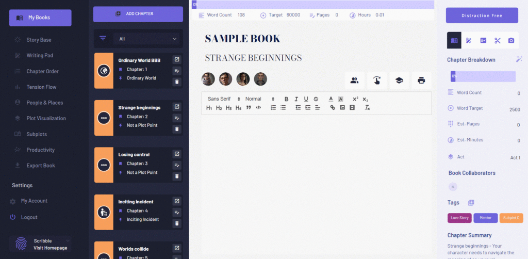The height and width of the screenshot is (259, 528).
Task: Open Productivity page
Action: click(40, 150)
